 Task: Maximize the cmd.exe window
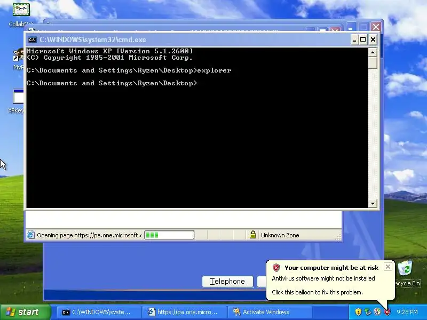(363, 39)
